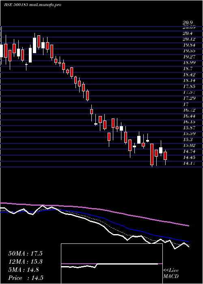203x284 pixels.
Task: Click the 18.42 price axis label
Action: tap(189, 75)
